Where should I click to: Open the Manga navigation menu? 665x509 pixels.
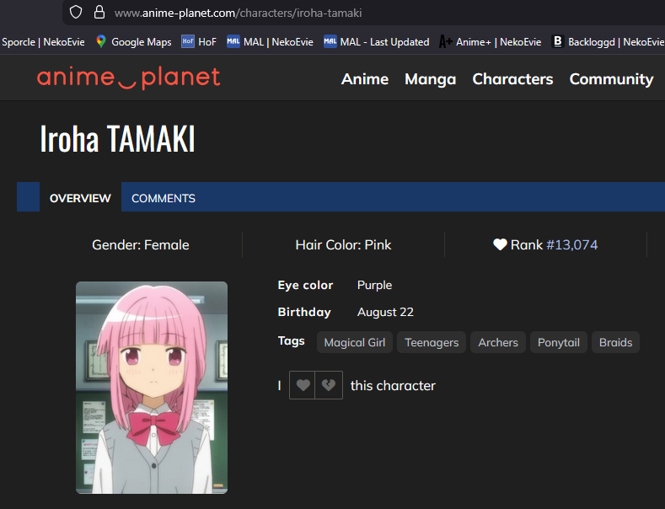431,79
